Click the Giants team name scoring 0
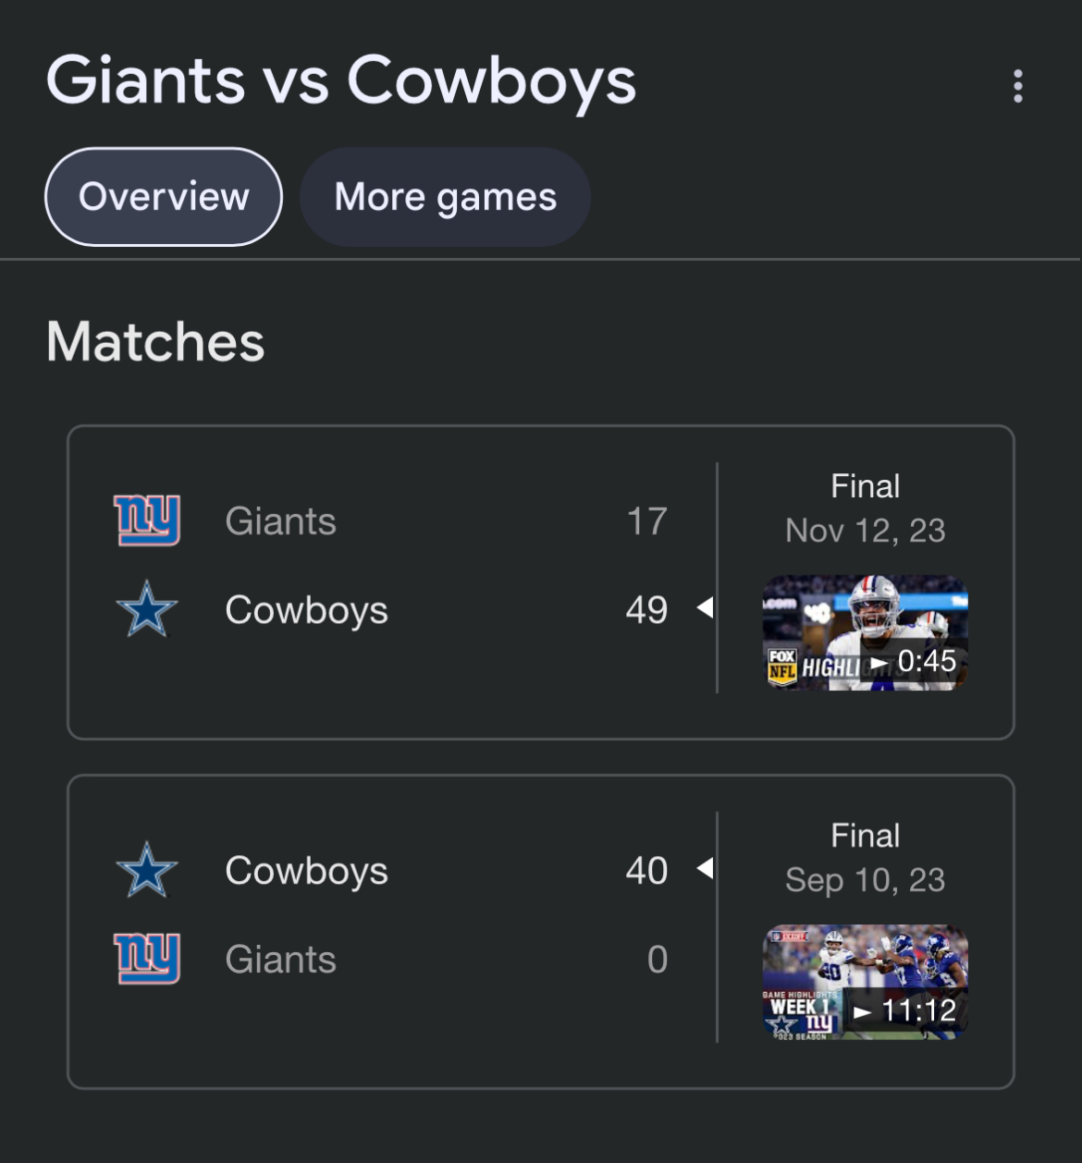This screenshot has width=1082, height=1163. [281, 960]
